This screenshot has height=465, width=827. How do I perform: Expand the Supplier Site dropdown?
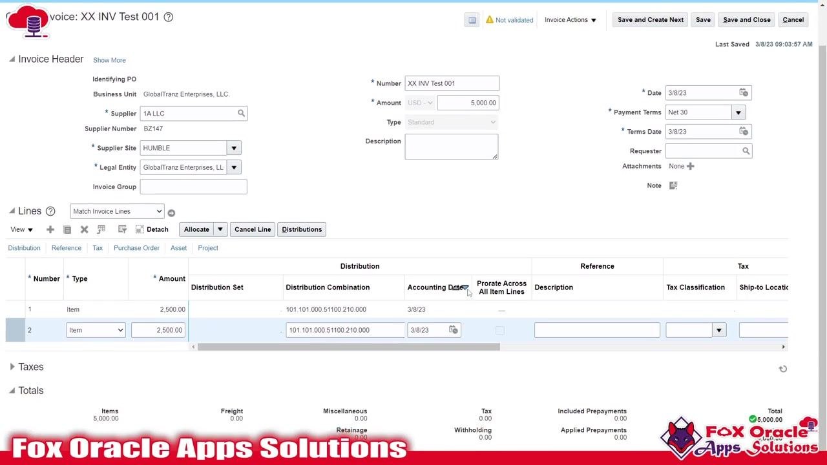(234, 148)
